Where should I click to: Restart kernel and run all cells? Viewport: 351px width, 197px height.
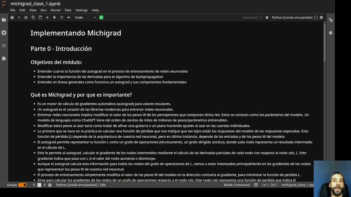click(69, 18)
